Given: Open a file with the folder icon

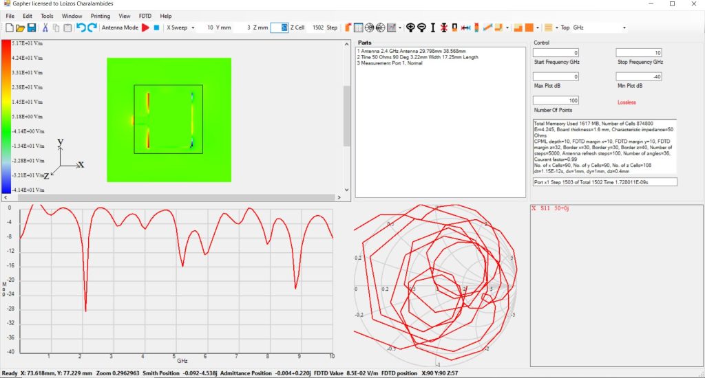Looking at the screenshot, I should coord(20,27).
